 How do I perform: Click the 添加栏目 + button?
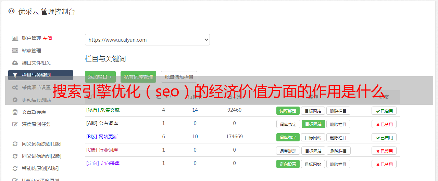pyautogui.click(x=100, y=77)
